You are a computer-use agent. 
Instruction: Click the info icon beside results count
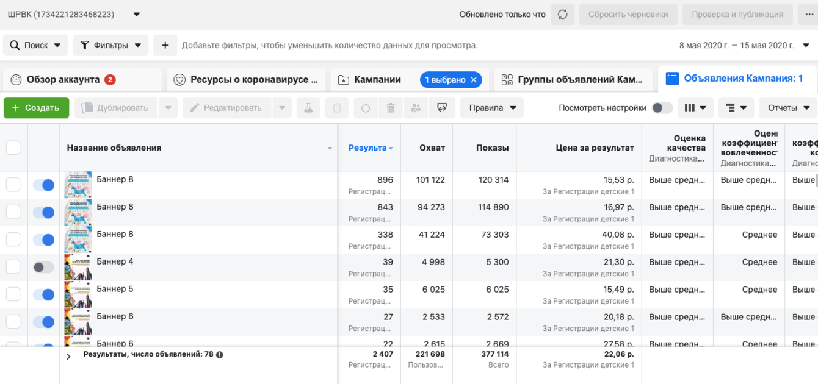coord(220,354)
